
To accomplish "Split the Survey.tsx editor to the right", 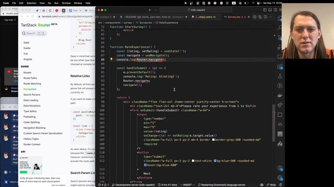I will pos(265,17).
